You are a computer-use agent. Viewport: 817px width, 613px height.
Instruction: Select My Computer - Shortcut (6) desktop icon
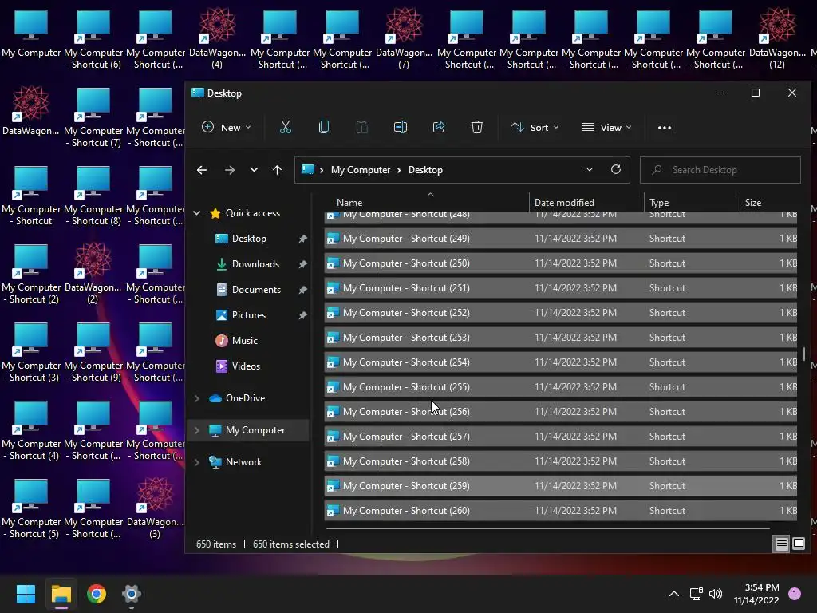[x=93, y=38]
